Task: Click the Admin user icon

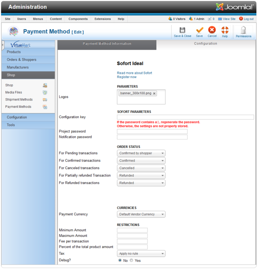Action: tap(191, 19)
